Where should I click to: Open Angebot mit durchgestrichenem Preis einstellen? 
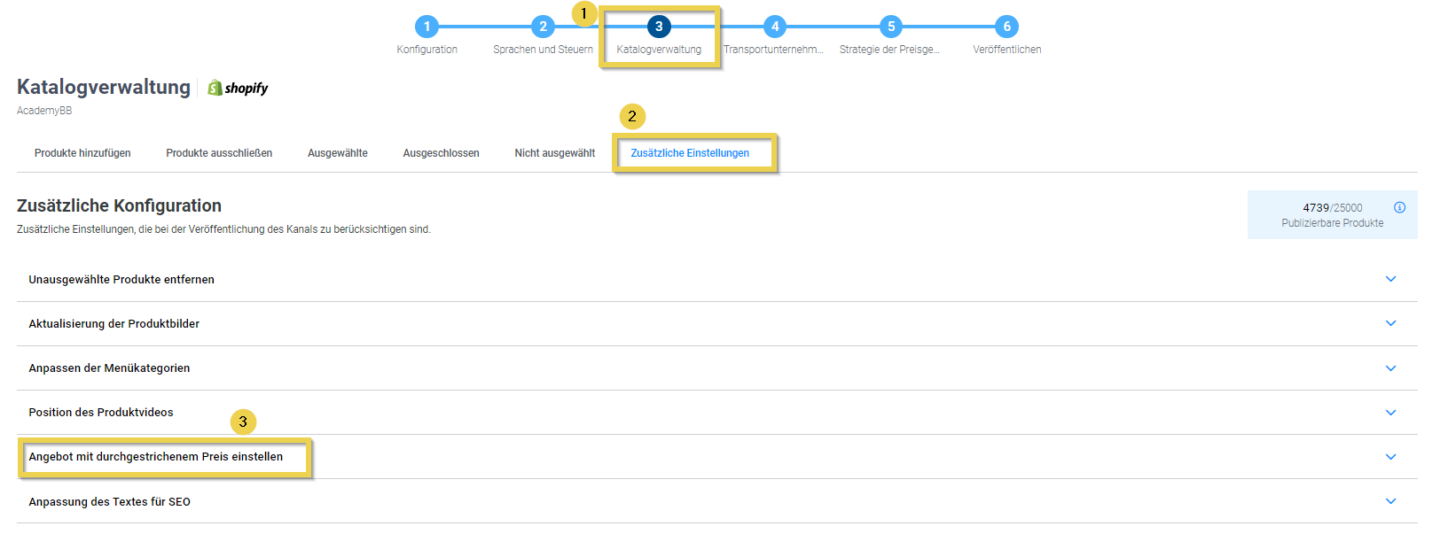tap(156, 457)
